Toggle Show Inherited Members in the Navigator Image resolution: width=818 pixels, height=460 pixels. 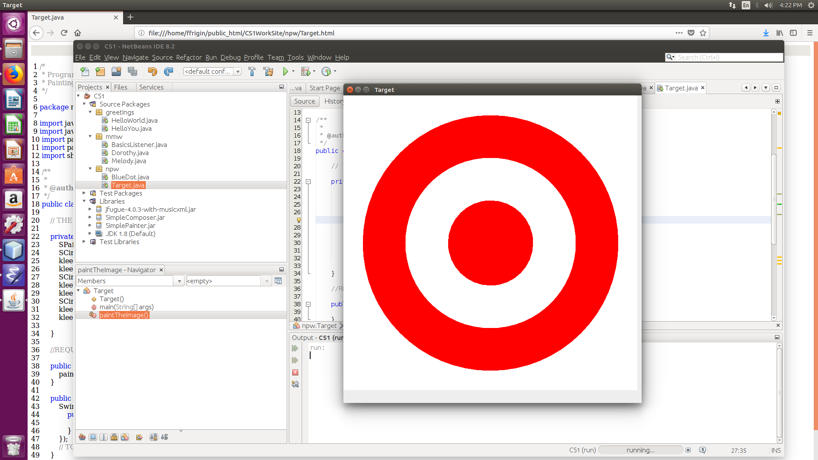pos(82,437)
